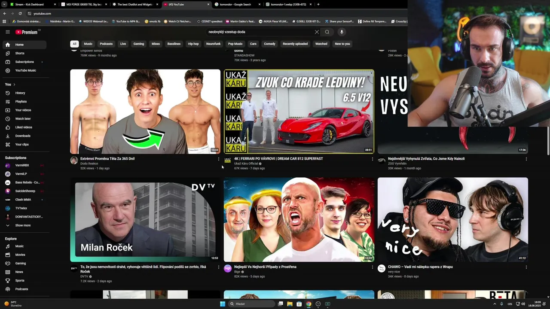Open YouTube Music in the sidebar
The width and height of the screenshot is (550, 309).
(24, 70)
